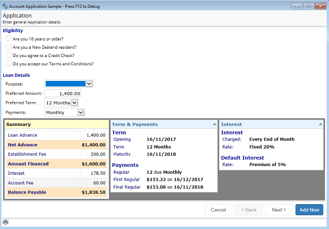This screenshot has height=229, width=329.
Task: Tick the New Zealand resident checkbox
Action: tap(9, 46)
